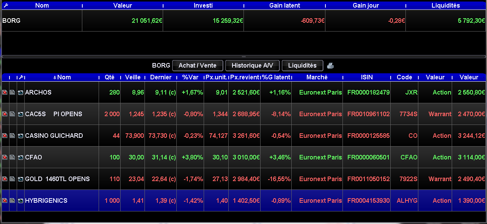Open the document icon for CAC5S PI OPENS

click(13, 114)
